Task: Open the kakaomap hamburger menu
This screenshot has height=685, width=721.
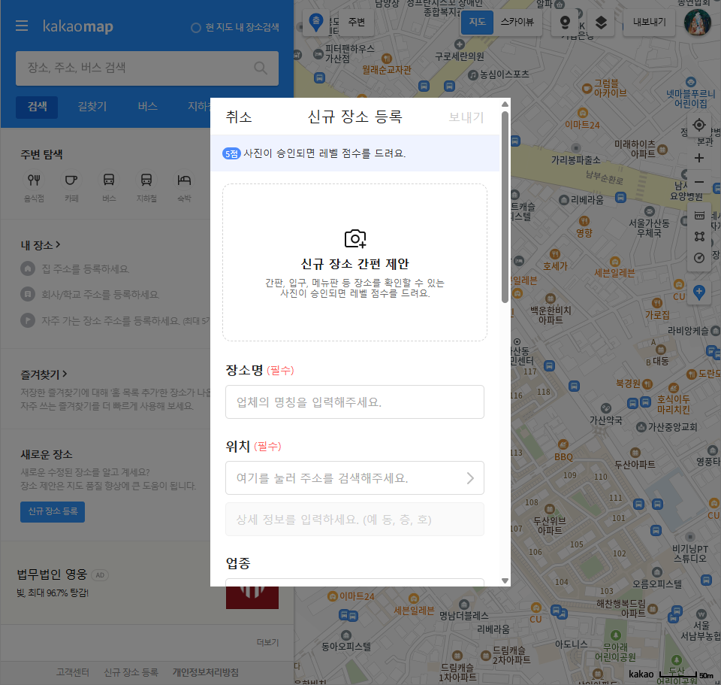Action: (x=22, y=26)
